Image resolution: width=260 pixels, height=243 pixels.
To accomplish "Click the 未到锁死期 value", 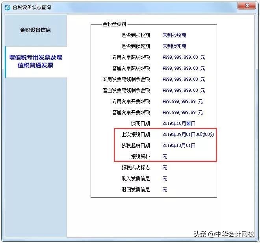I will [x=174, y=46].
